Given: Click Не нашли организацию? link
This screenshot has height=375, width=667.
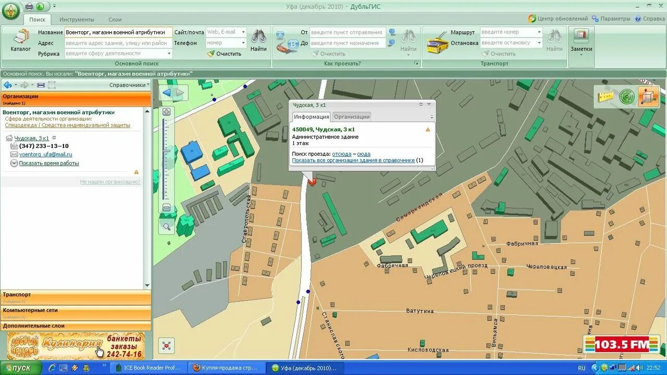Looking at the screenshot, I should pyautogui.click(x=110, y=182).
